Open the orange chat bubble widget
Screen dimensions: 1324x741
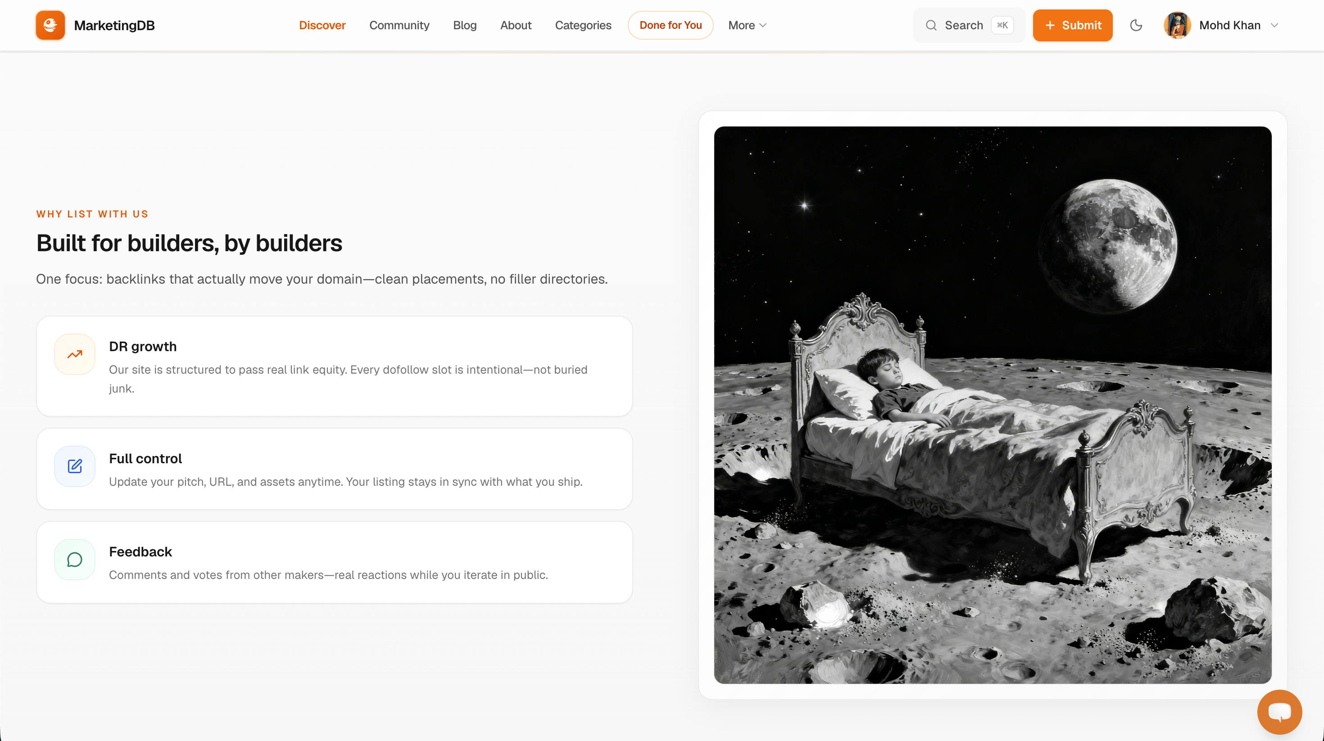1279,712
